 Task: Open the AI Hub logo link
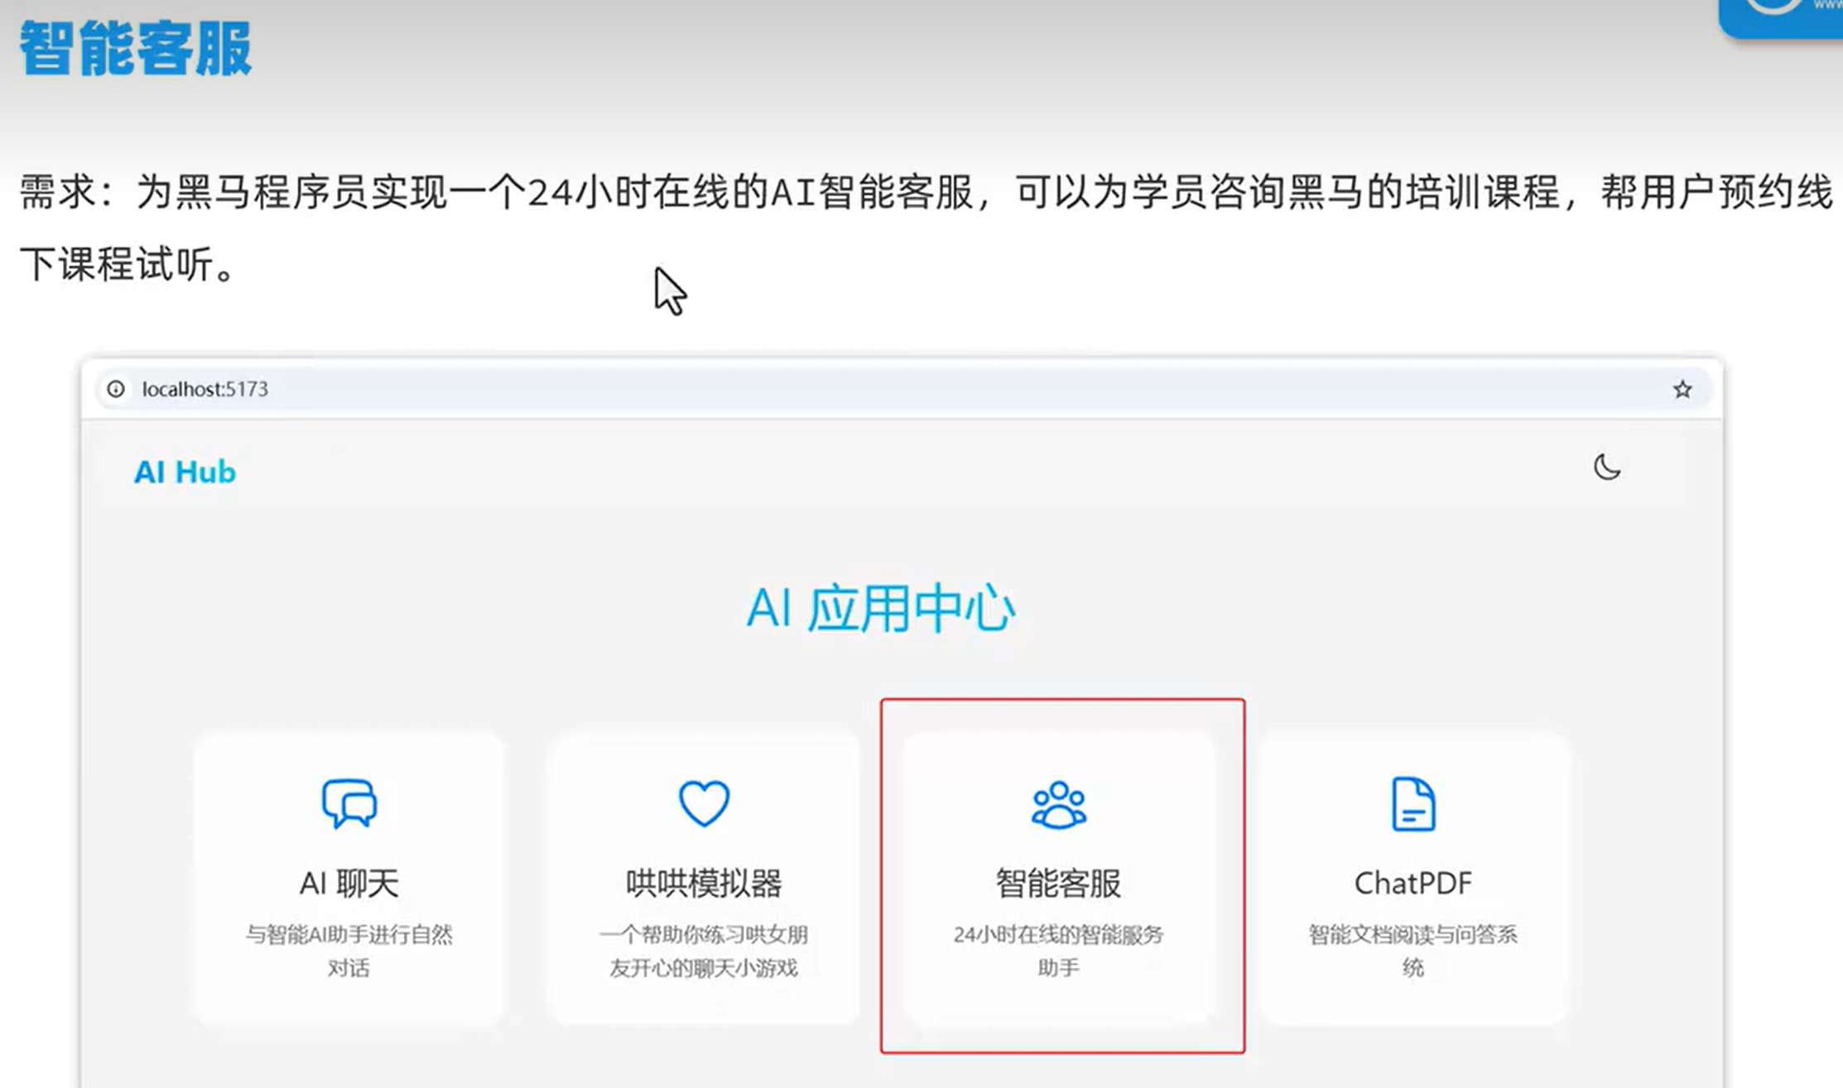185,472
